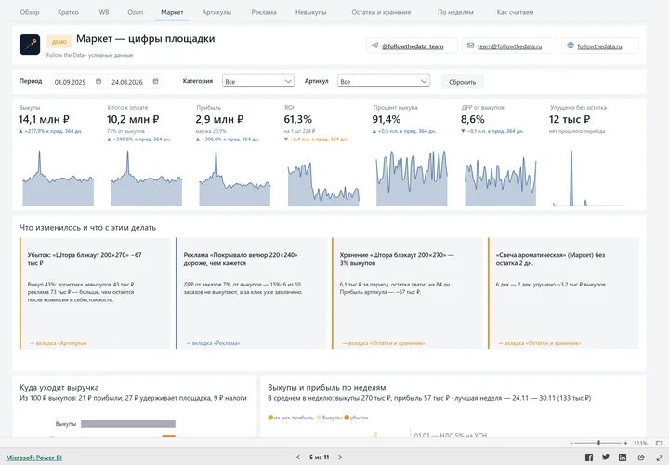Expand the «Категория» dropdown
The image size is (669, 465).
pyautogui.click(x=258, y=81)
